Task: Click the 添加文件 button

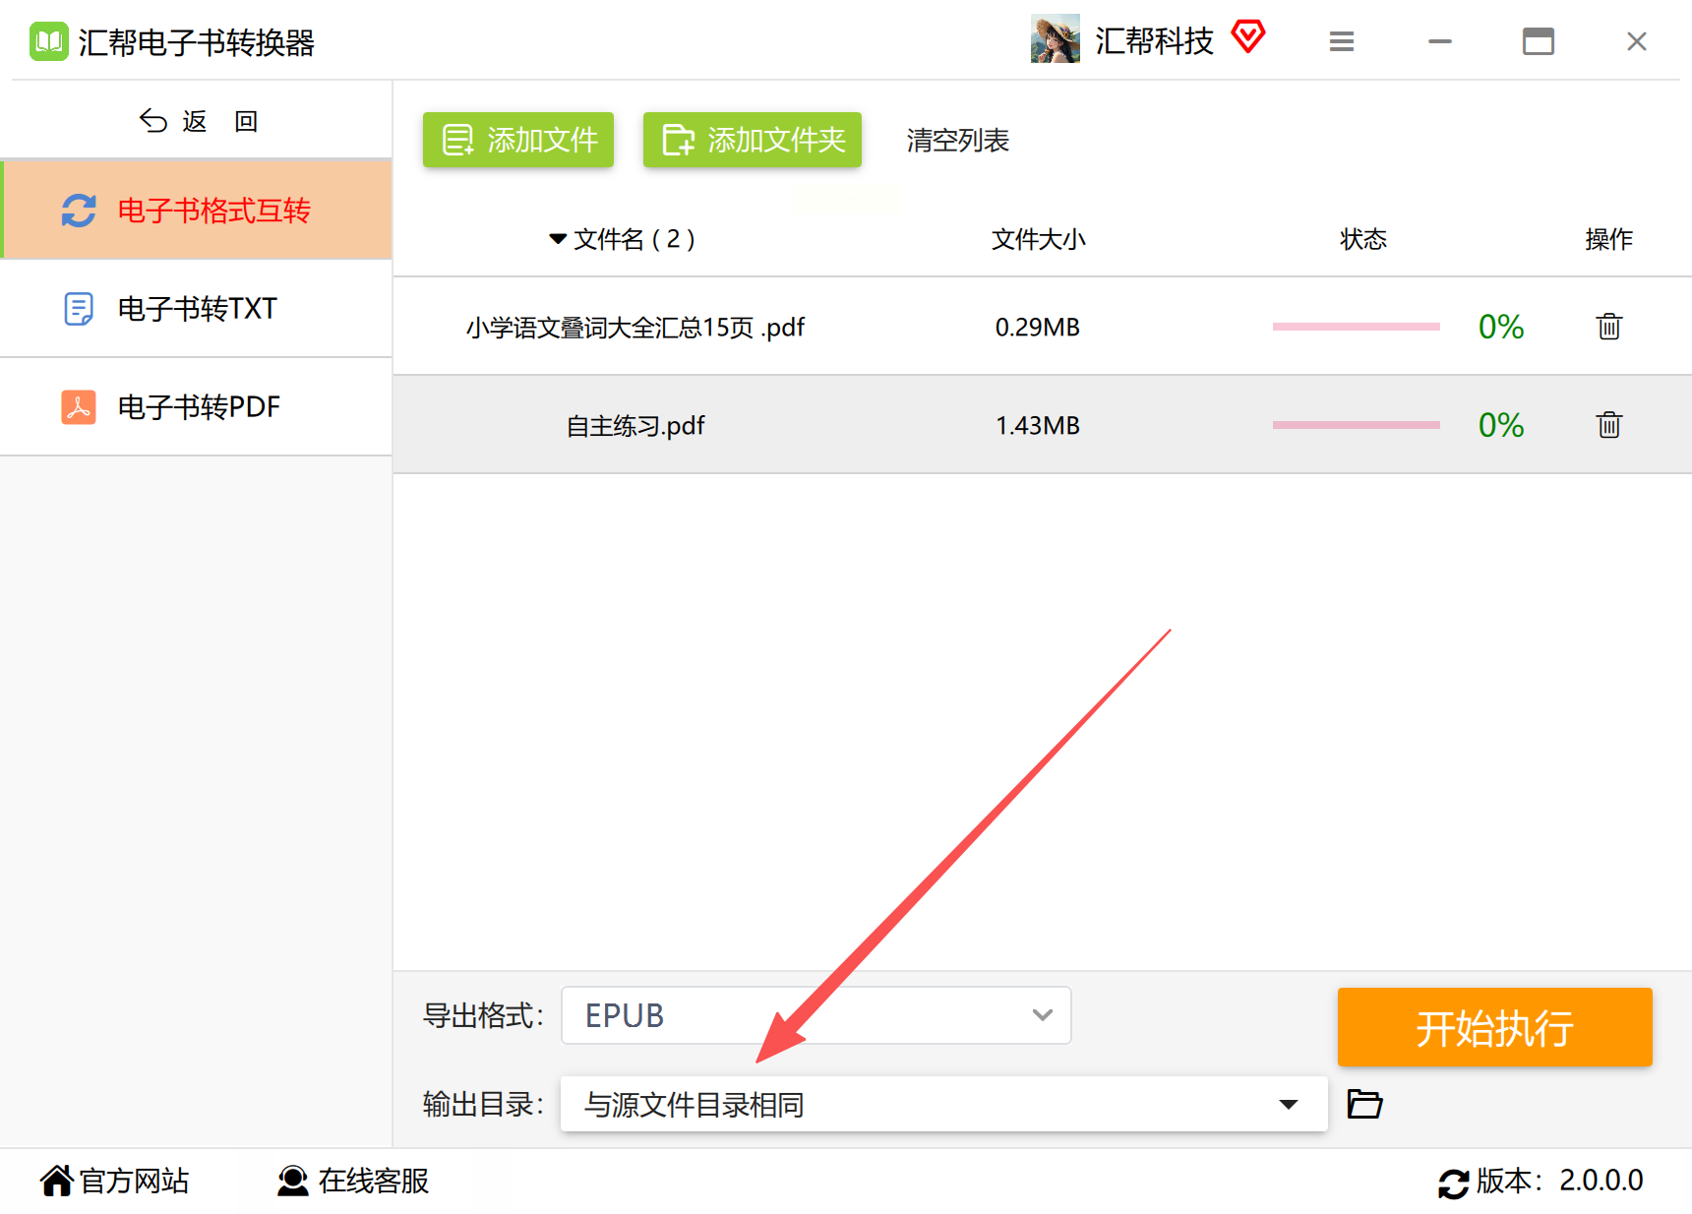Action: point(518,140)
